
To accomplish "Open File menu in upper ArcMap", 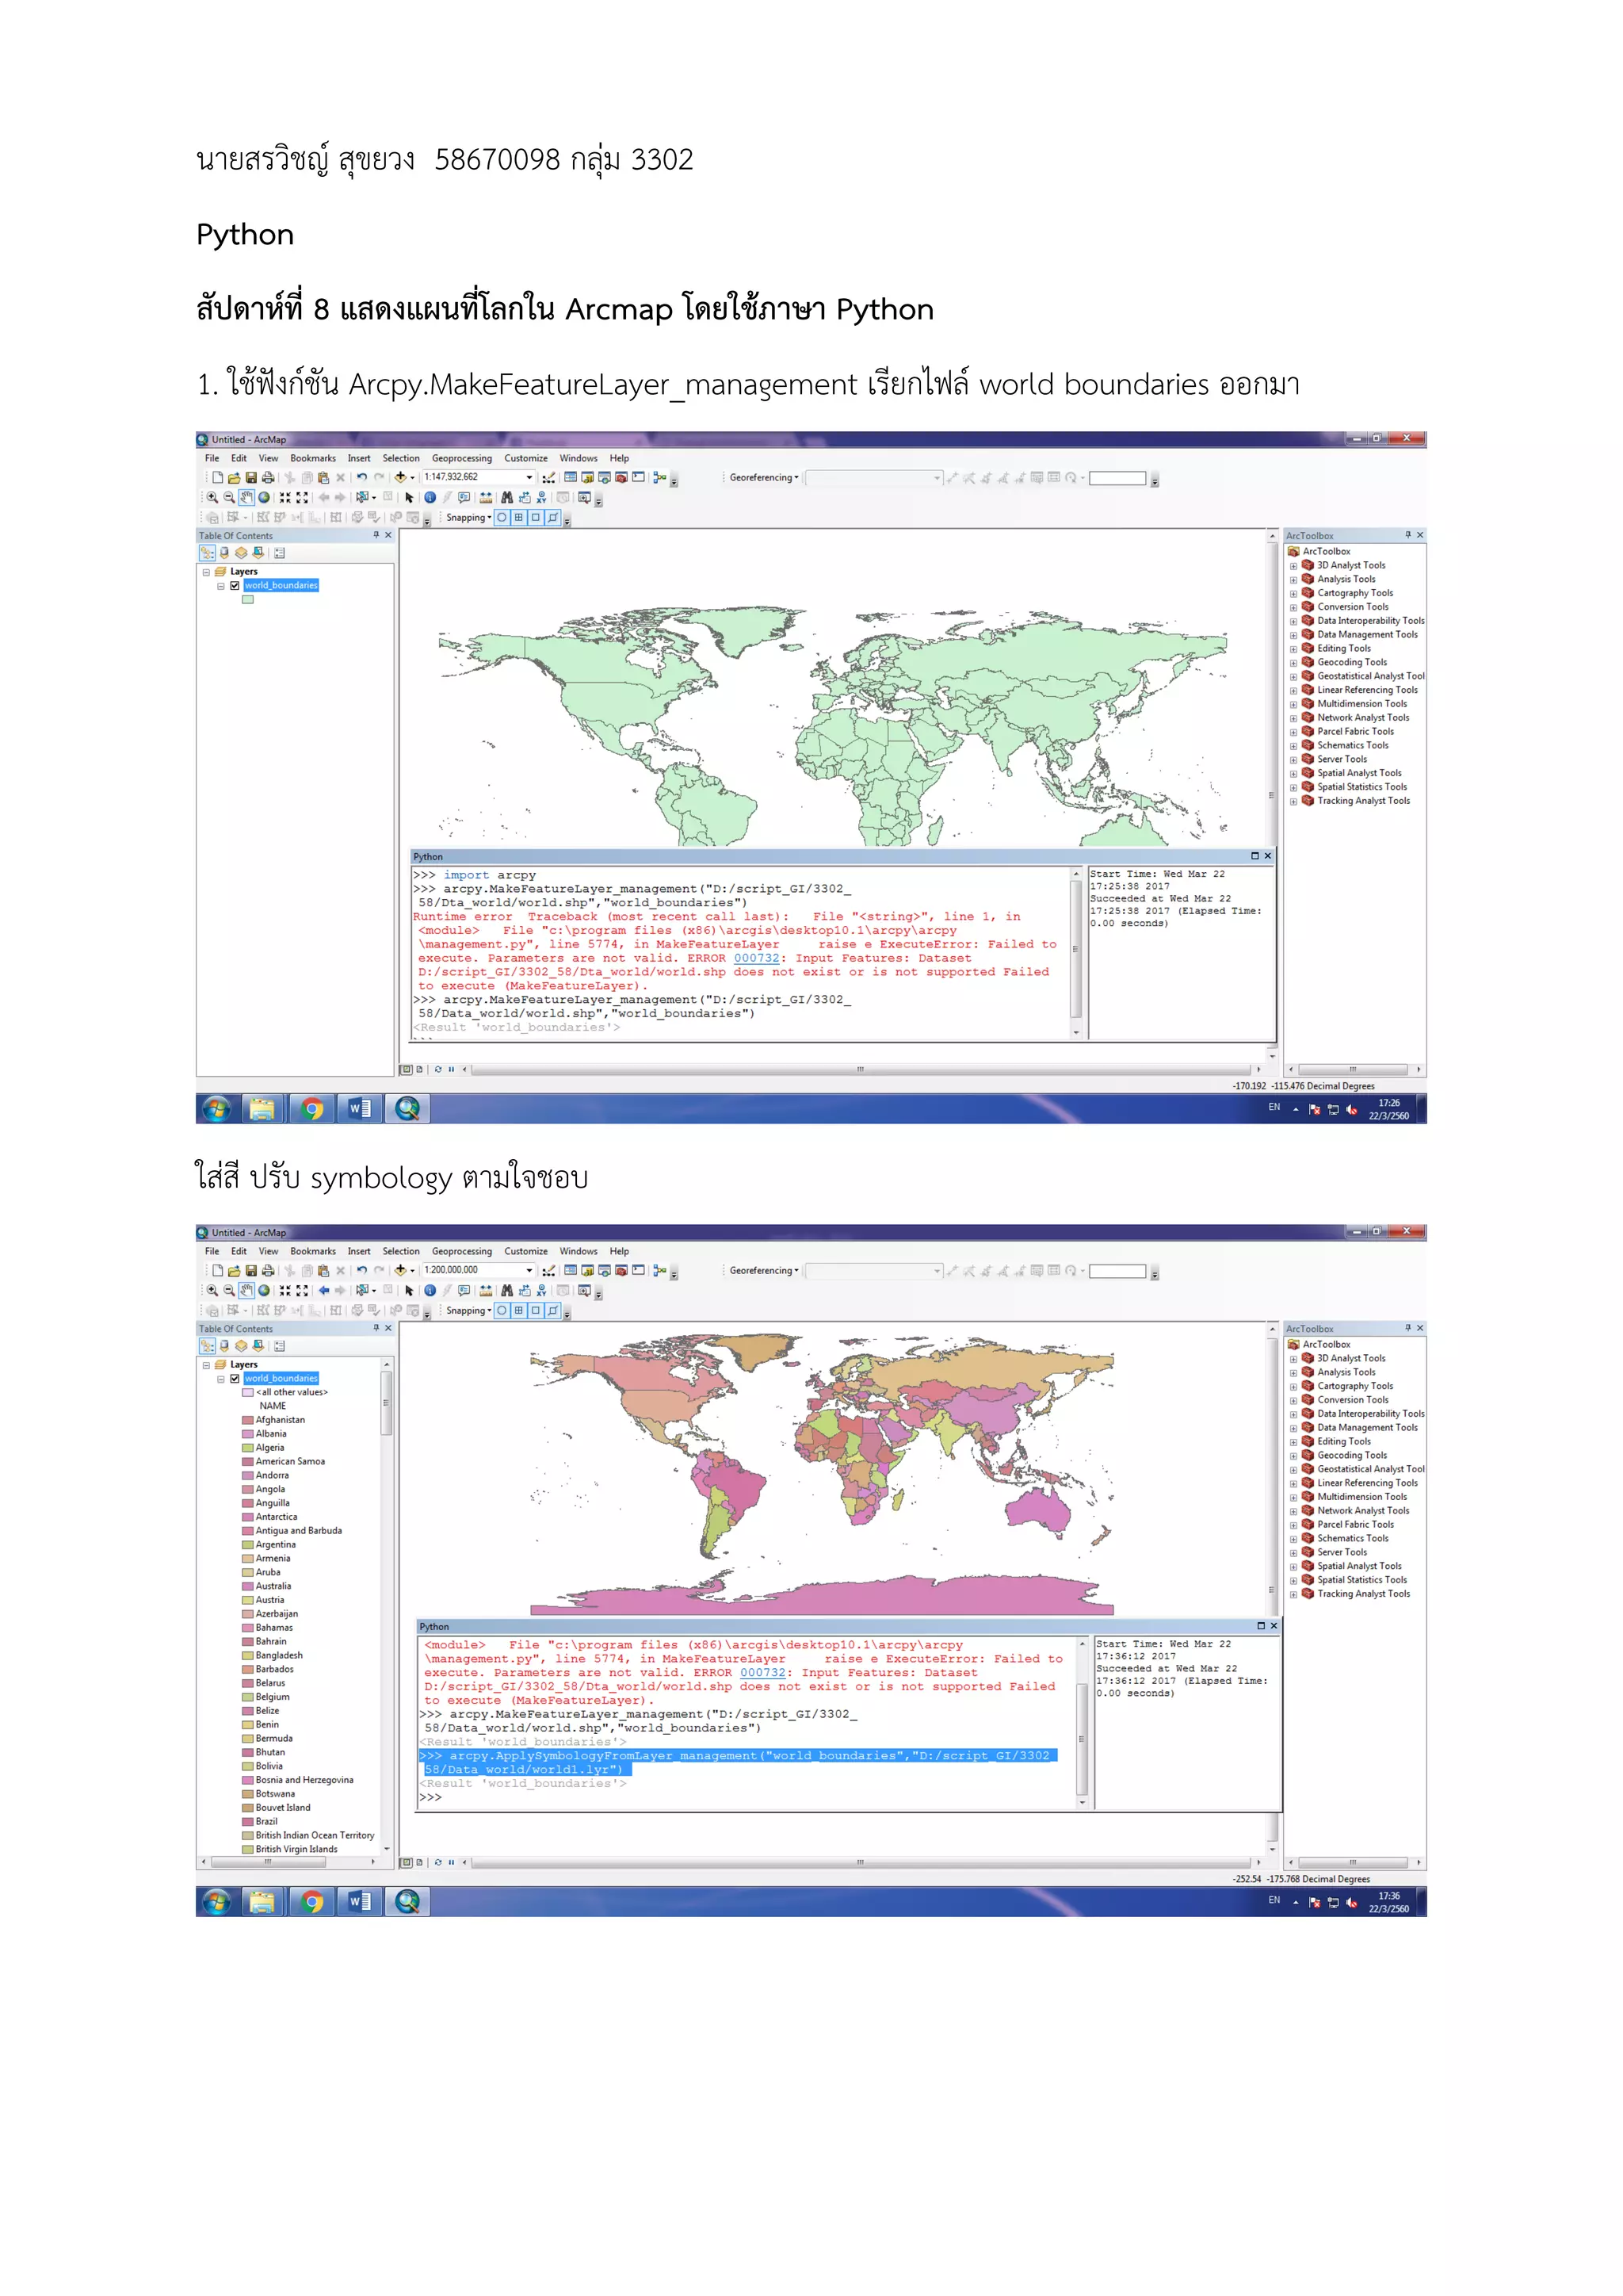I will pos(212,458).
